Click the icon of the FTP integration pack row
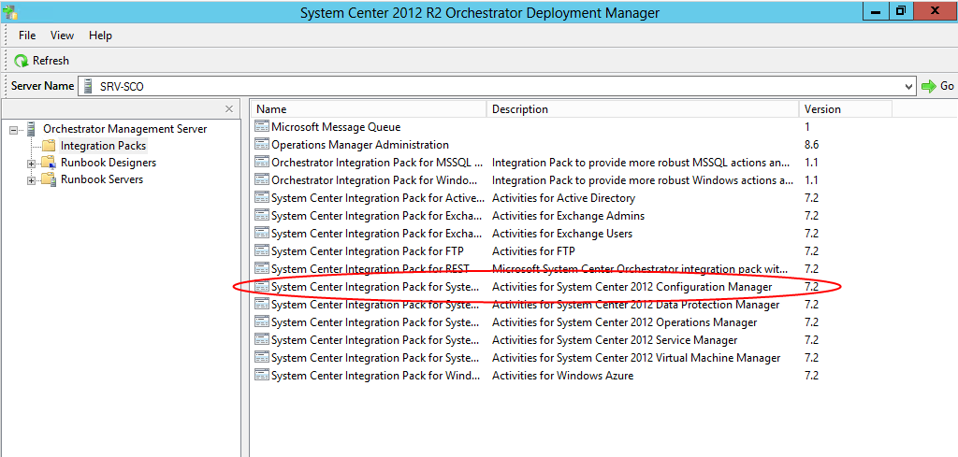 (x=262, y=250)
